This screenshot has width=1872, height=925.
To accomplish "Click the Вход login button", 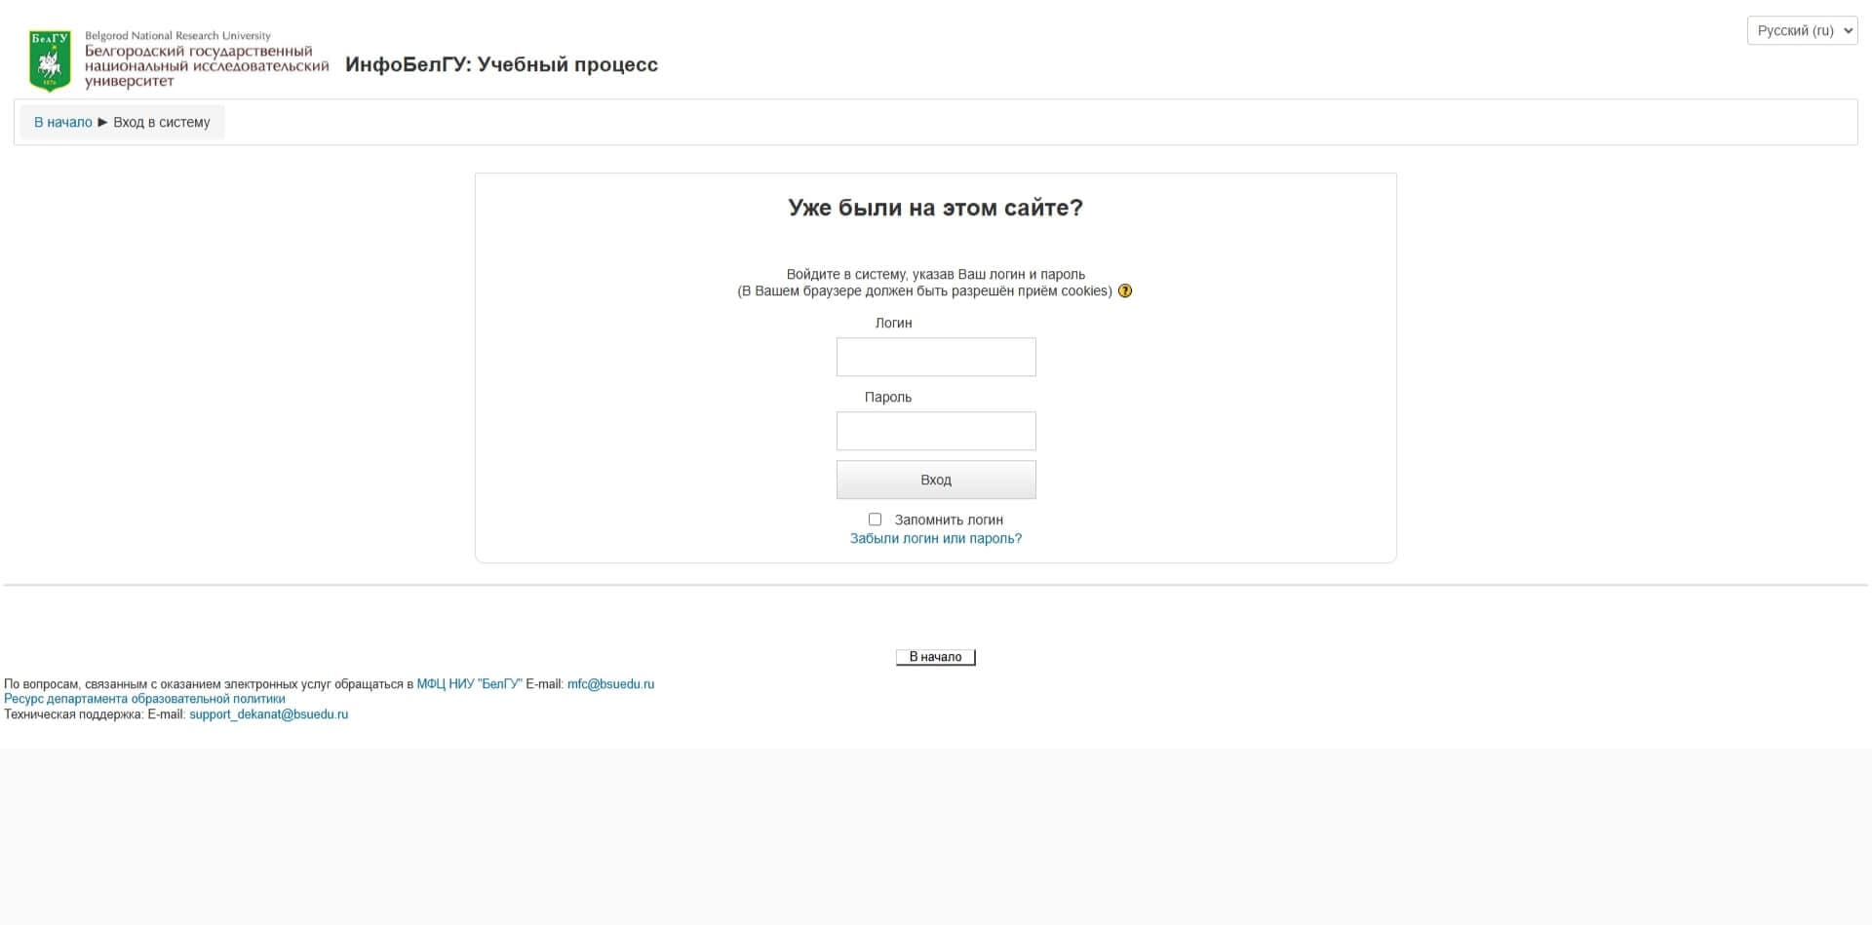I will pos(936,480).
